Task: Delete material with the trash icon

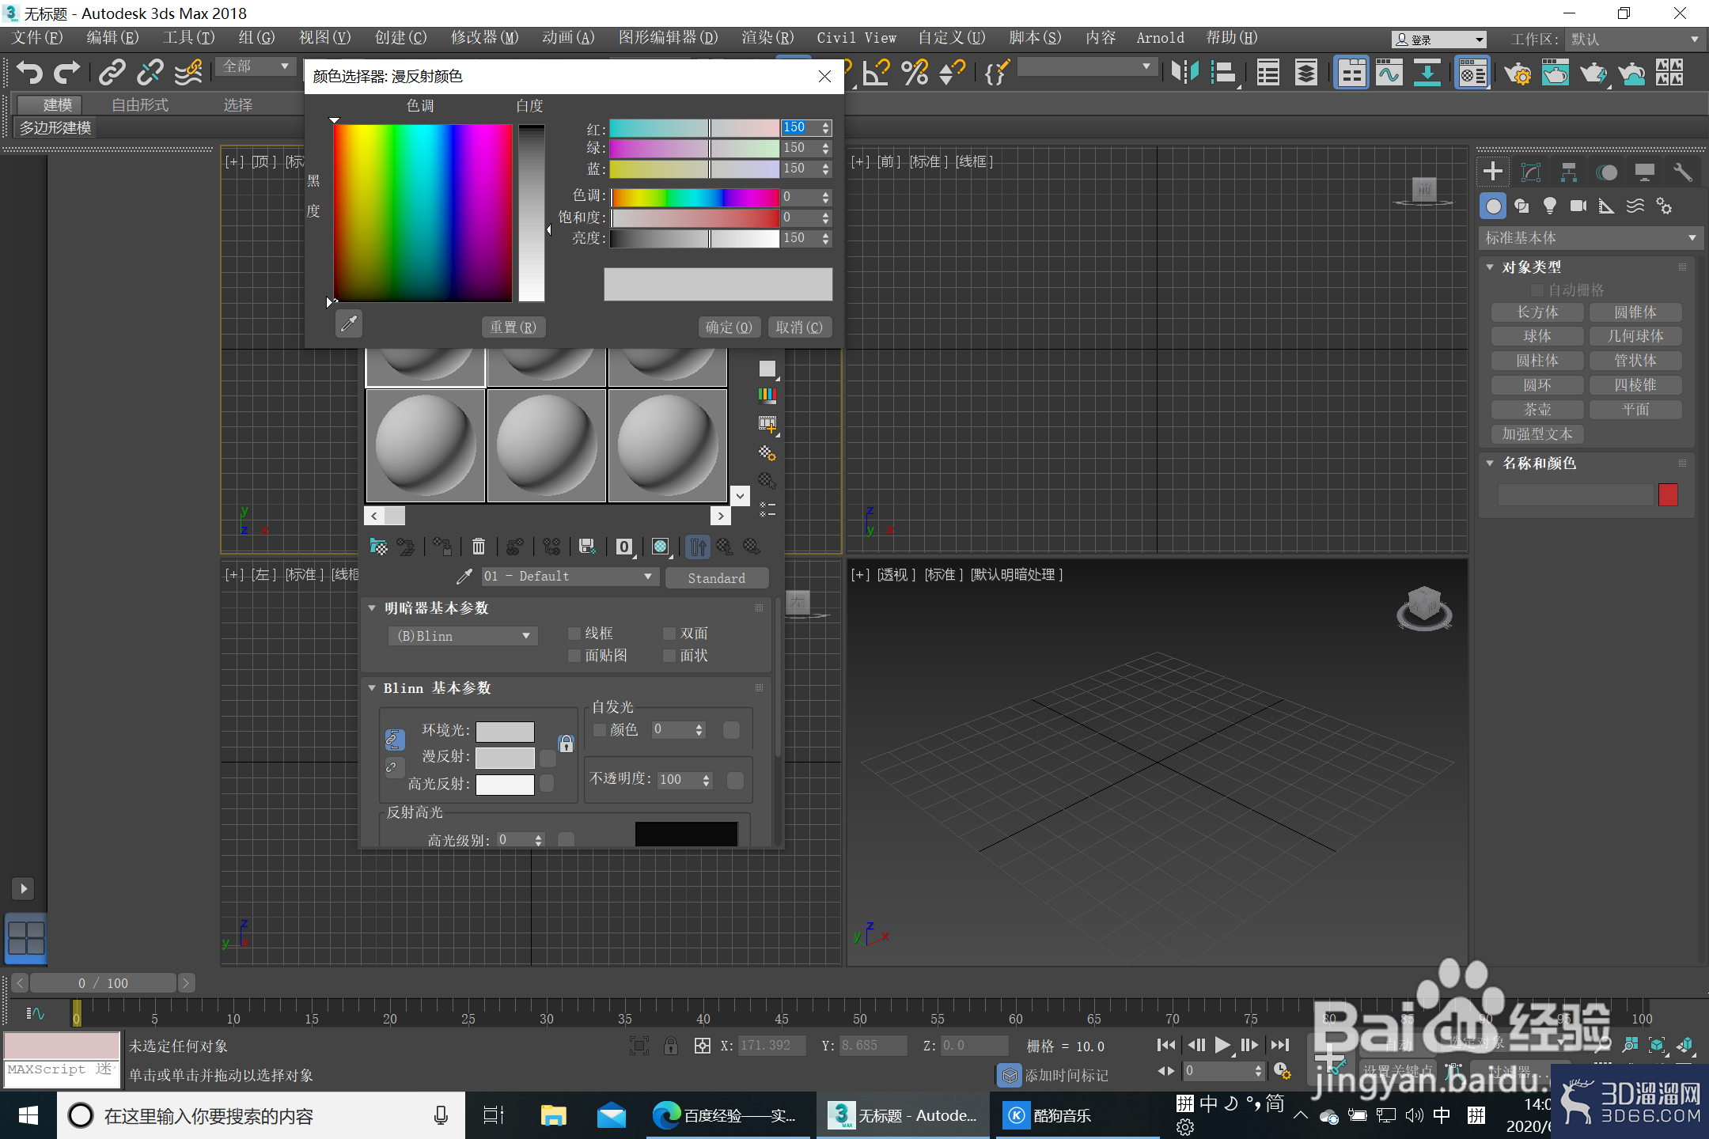Action: 479,546
